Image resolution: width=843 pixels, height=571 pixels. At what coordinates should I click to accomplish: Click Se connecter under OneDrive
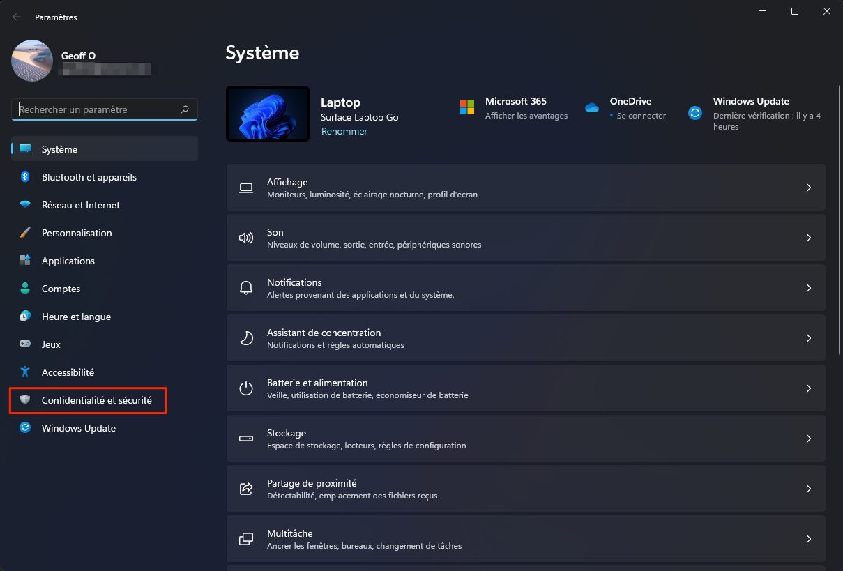point(641,116)
